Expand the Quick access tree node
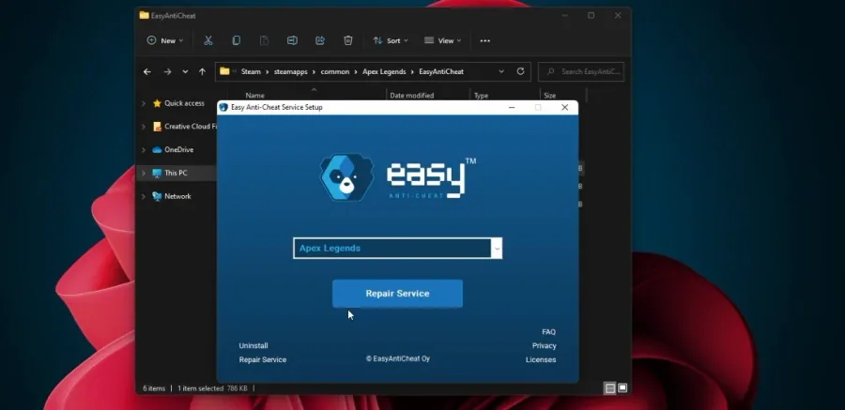Viewport: 845px width, 410px height. pos(144,103)
